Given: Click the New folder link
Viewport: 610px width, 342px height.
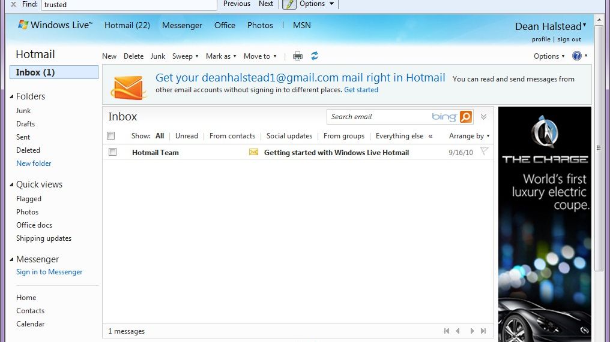Looking at the screenshot, I should click(x=34, y=164).
